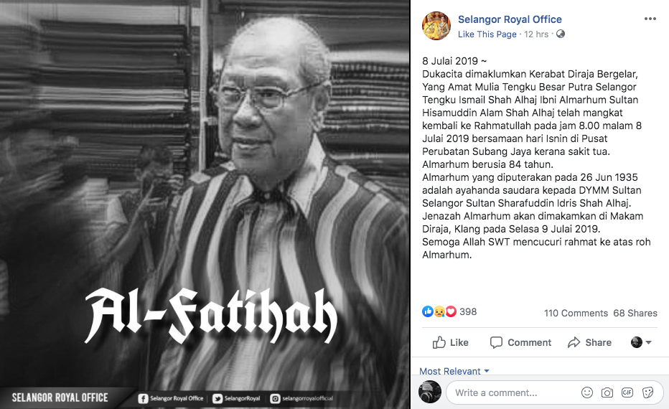Click the globe public audience icon
The height and width of the screenshot is (409, 669).
[x=560, y=34]
